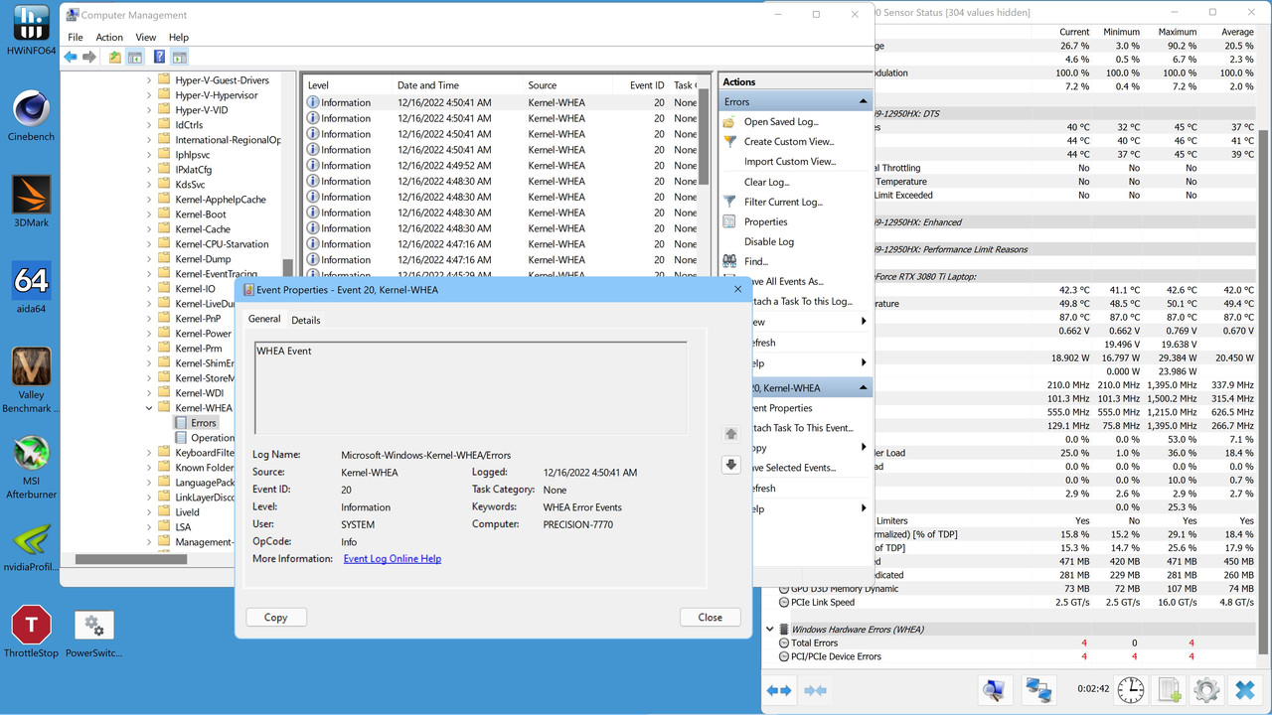Screen dimensions: 1272x715
Task: Click HWiNFO sensor search monitor icon
Action: tap(993, 689)
